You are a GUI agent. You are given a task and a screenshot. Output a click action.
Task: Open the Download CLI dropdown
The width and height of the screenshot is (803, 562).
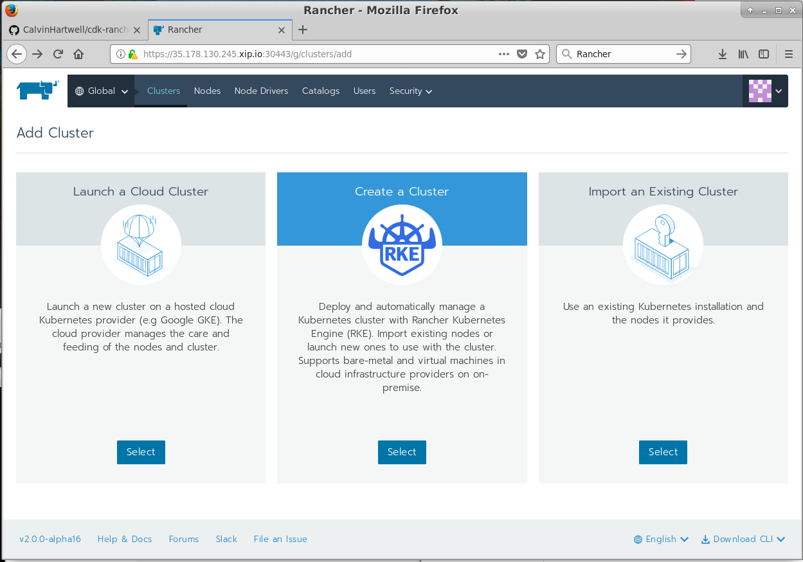(x=743, y=539)
